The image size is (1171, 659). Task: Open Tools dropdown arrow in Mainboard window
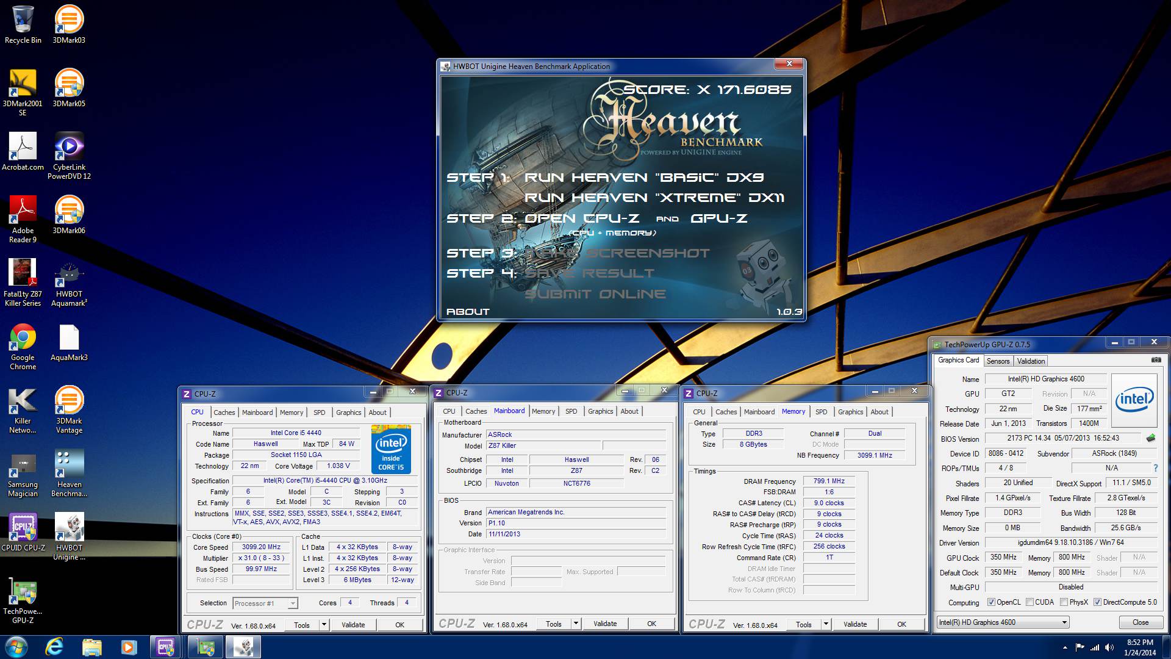(x=576, y=624)
